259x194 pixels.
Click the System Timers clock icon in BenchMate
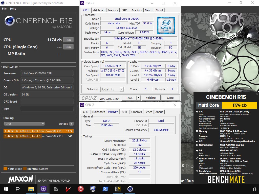point(197,159)
